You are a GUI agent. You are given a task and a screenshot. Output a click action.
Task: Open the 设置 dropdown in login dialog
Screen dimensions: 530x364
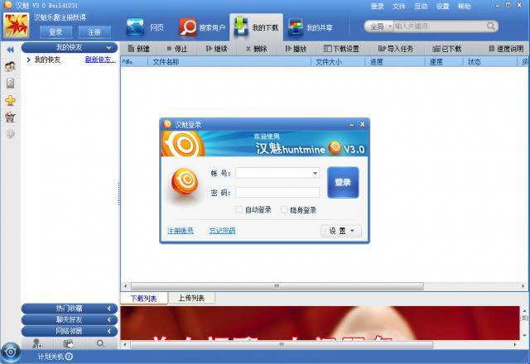click(x=341, y=231)
